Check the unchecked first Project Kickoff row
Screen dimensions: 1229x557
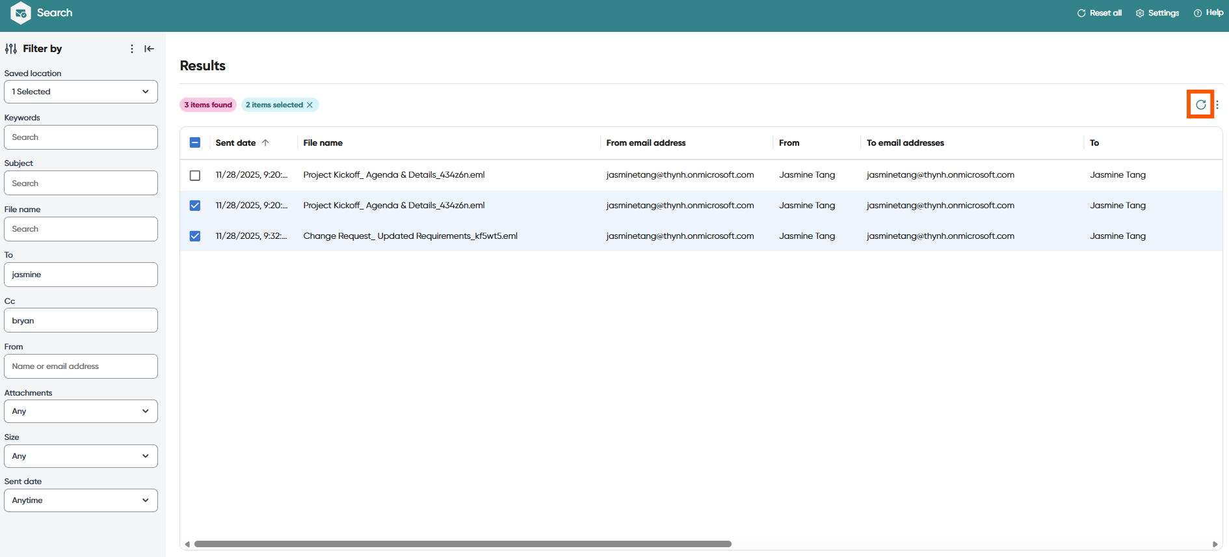[195, 175]
